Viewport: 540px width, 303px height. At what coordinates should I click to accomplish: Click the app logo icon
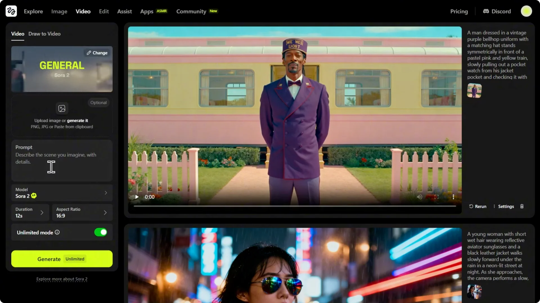pyautogui.click(x=11, y=11)
